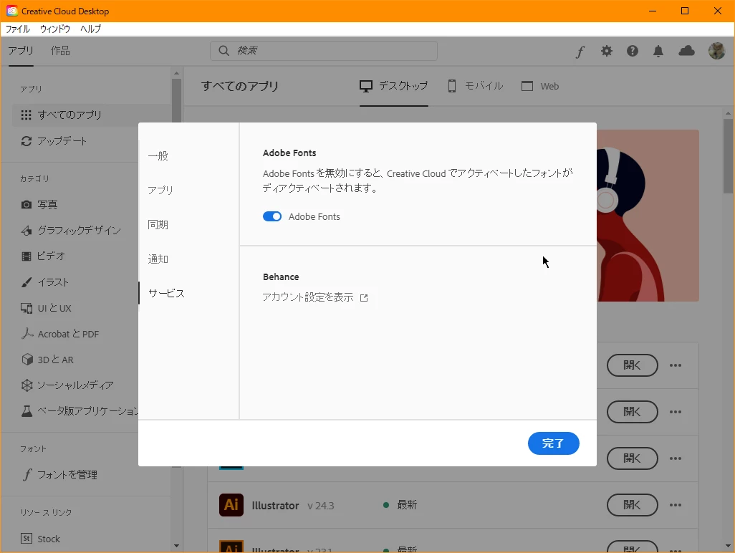Switch to the top アプリ tab
Image resolution: width=735 pixels, height=553 pixels.
click(x=21, y=51)
